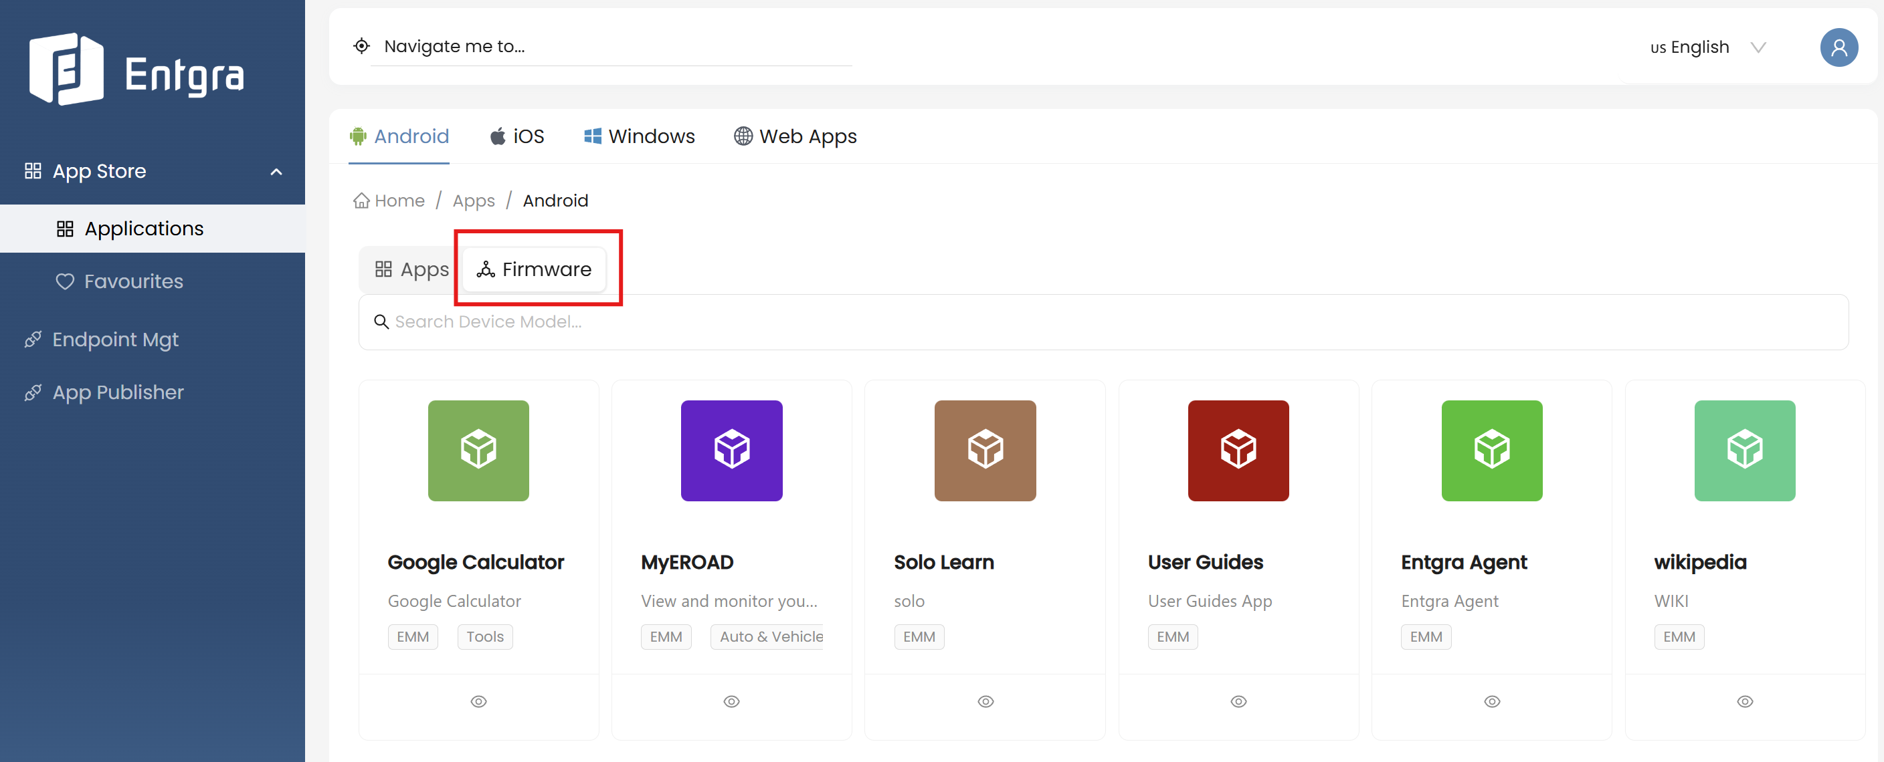This screenshot has height=762, width=1884.
Task: Click the Solo Learn title
Action: (x=943, y=562)
